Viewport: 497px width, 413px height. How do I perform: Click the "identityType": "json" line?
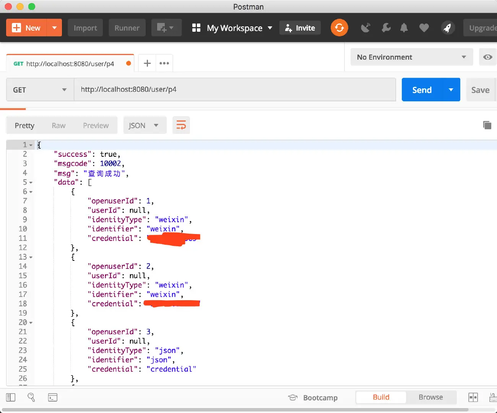[135, 351]
